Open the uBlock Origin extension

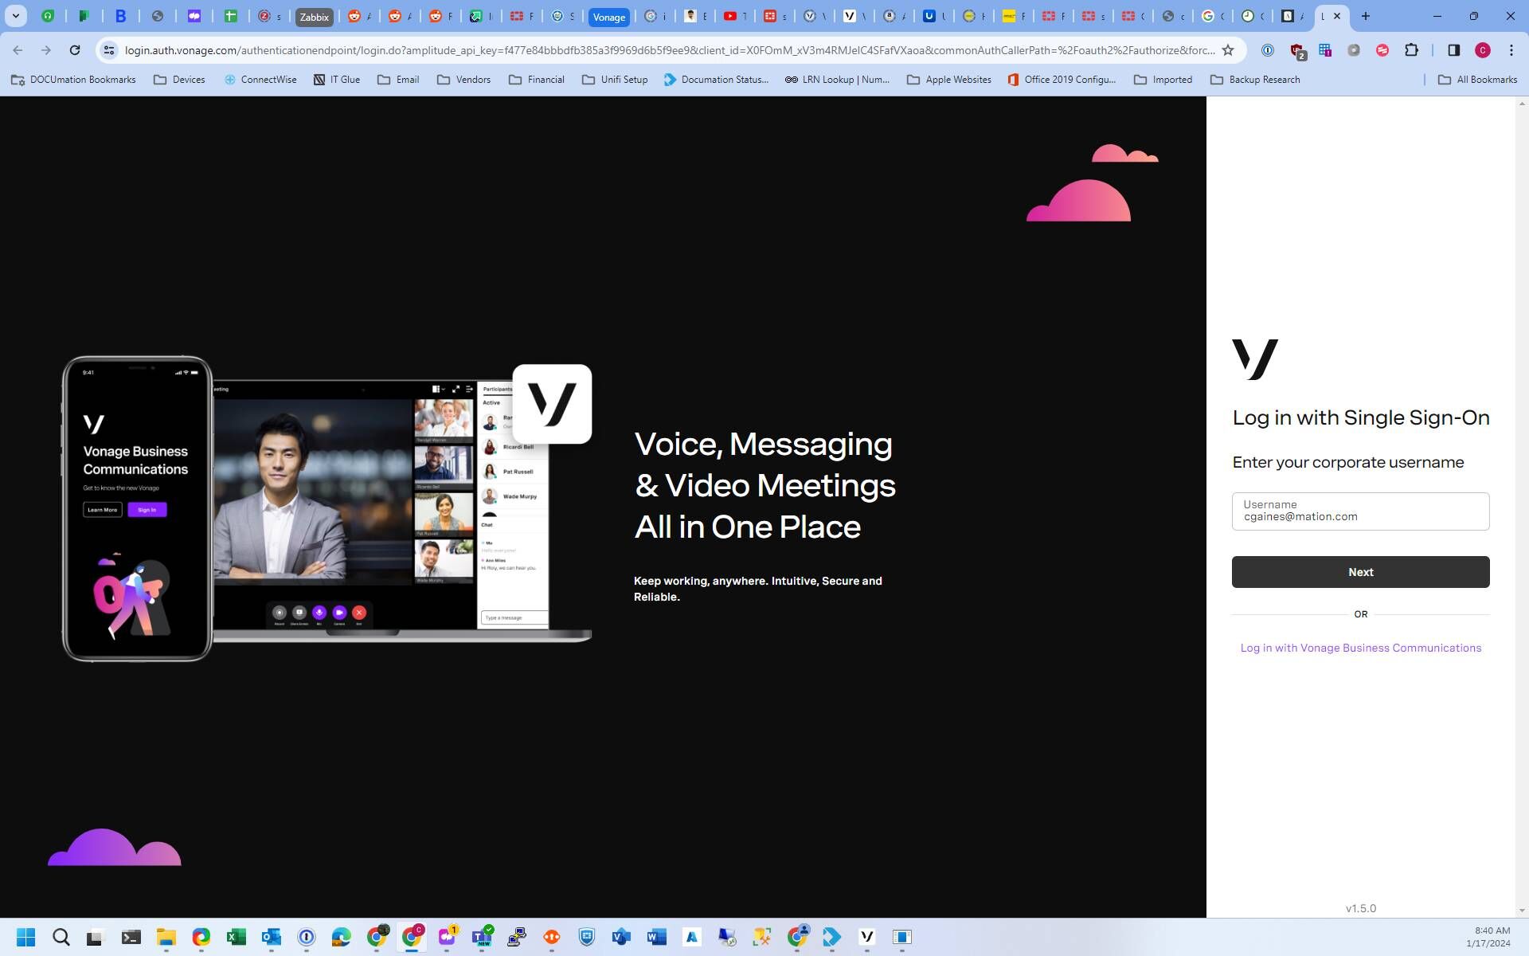(1297, 51)
